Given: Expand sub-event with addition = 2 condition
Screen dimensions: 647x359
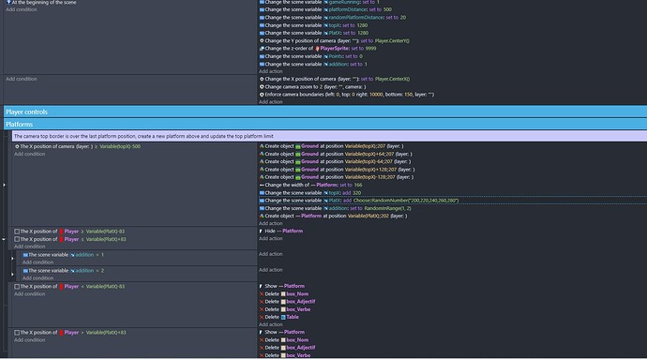Looking at the screenshot, I should click(12, 274).
